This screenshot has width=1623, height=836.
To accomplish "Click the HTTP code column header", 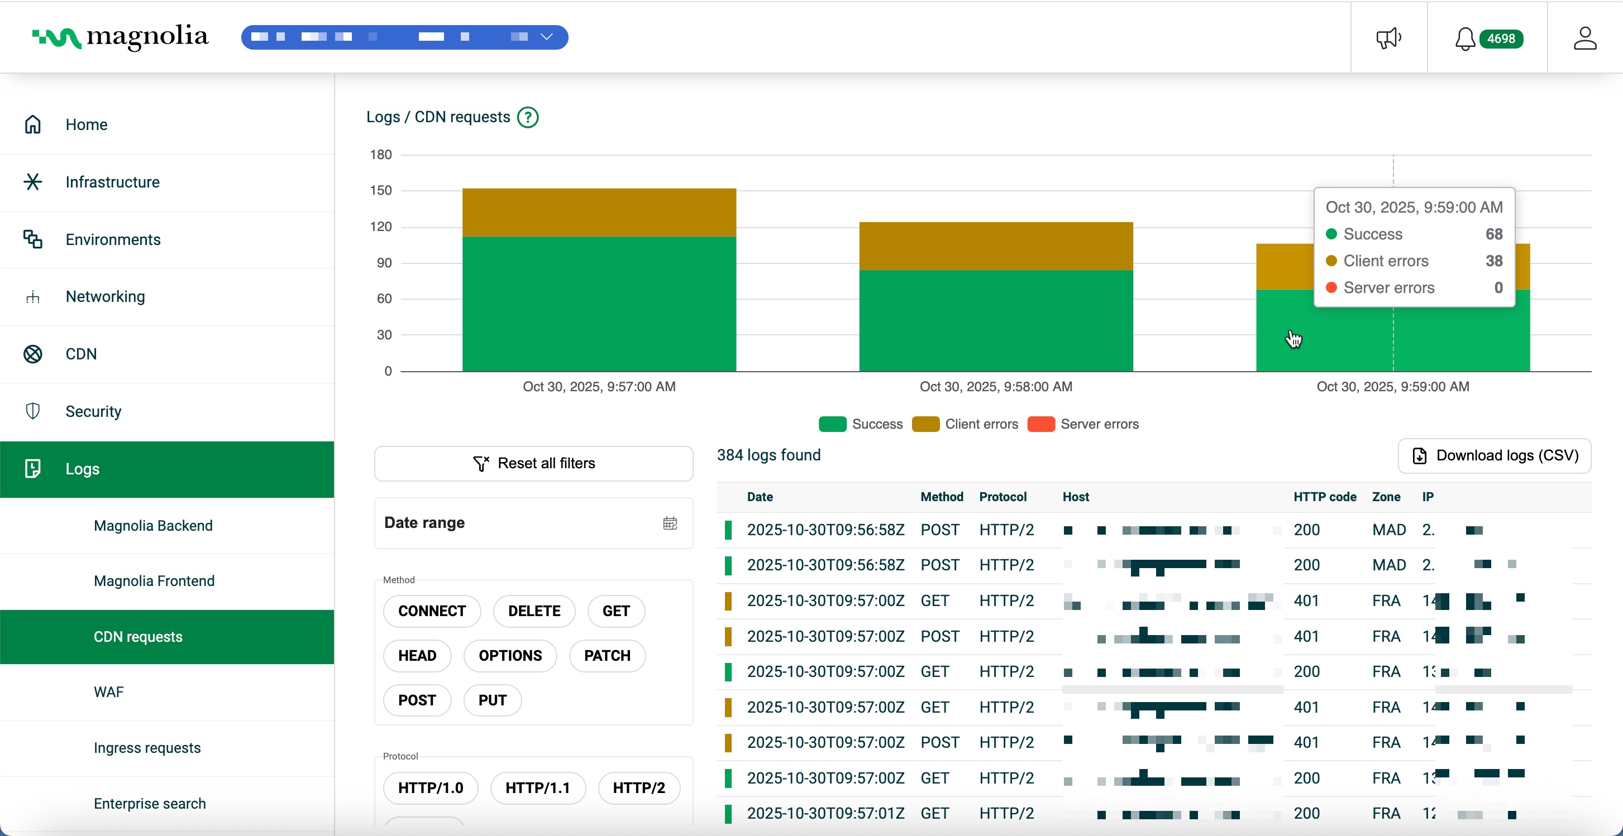I will (x=1325, y=497).
